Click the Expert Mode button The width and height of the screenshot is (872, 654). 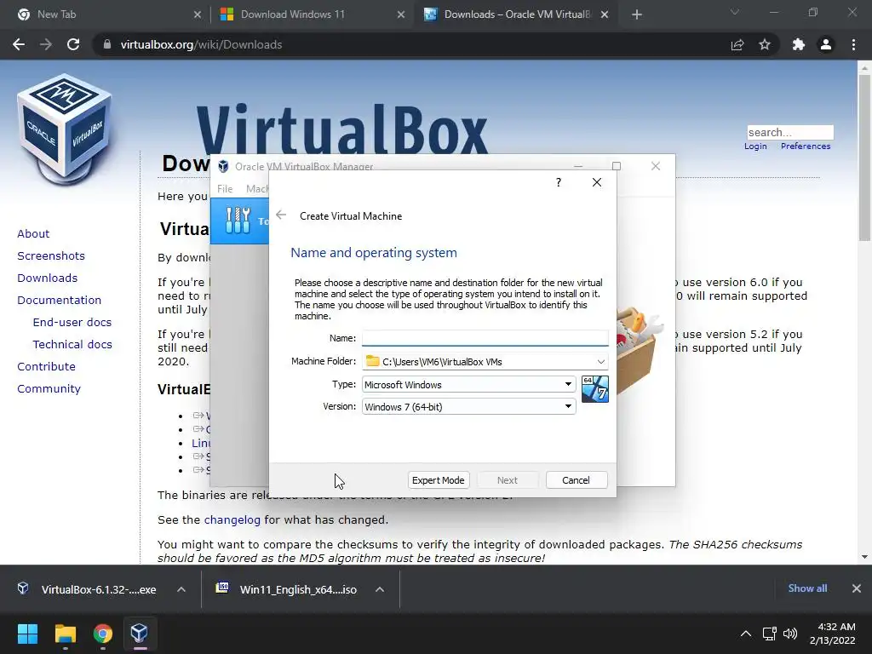439,480
